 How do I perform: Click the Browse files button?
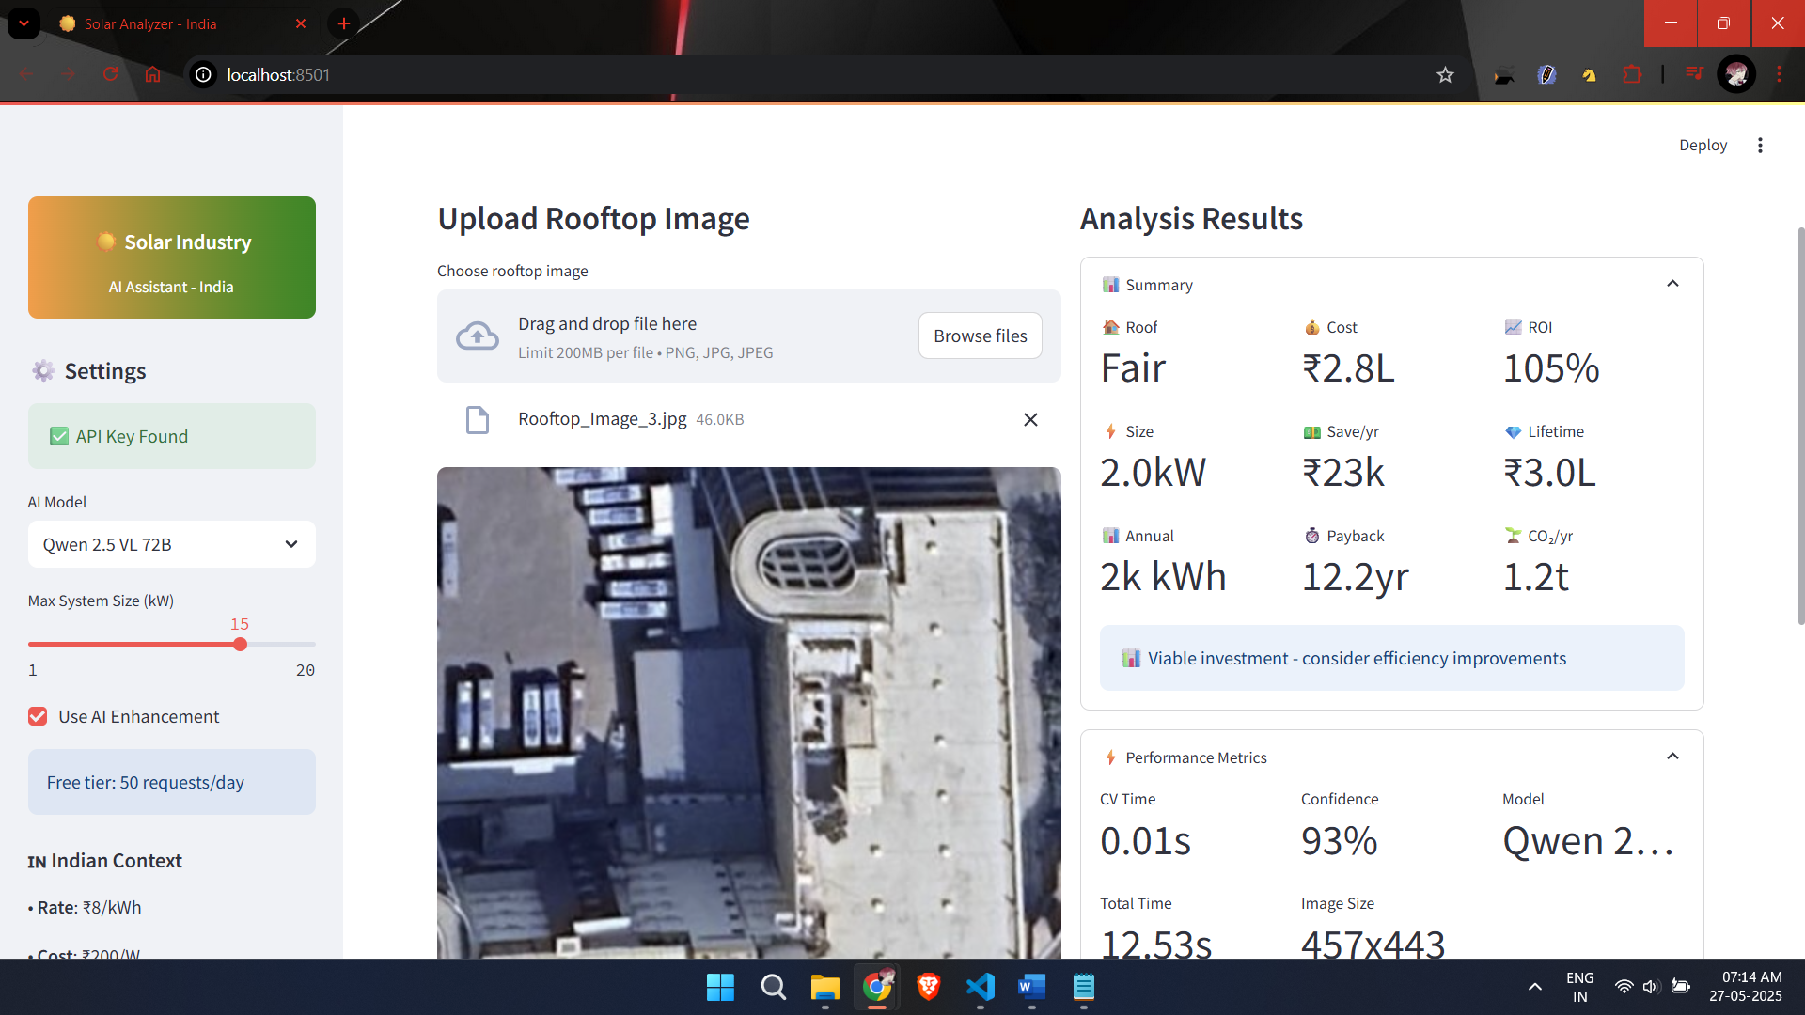coord(980,336)
